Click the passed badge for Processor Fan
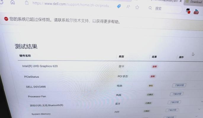 150,95
